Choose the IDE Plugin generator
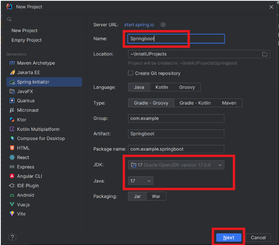 (44, 185)
